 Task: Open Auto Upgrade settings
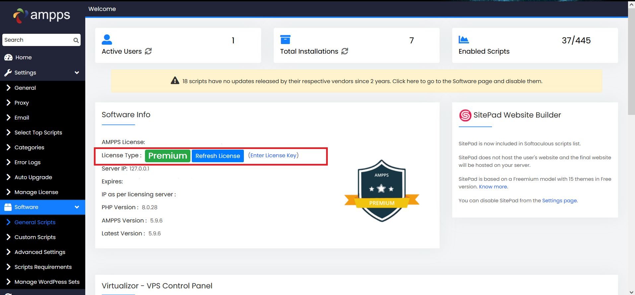(33, 177)
